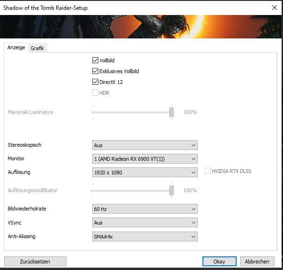Open the Monitor selection dropdown
This screenshot has width=283, height=270.
(x=145, y=159)
